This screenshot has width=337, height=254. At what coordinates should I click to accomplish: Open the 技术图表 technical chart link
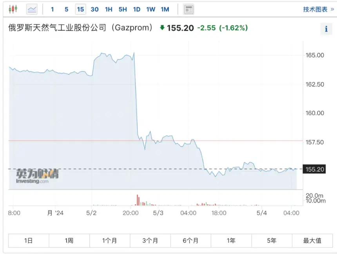pyautogui.click(x=318, y=9)
